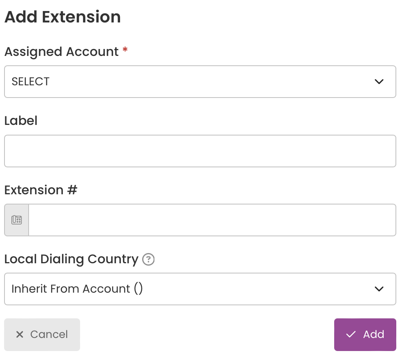Screen dimensions: 402x360
Task: Click the checkmark icon in Add button
Action: (351, 334)
